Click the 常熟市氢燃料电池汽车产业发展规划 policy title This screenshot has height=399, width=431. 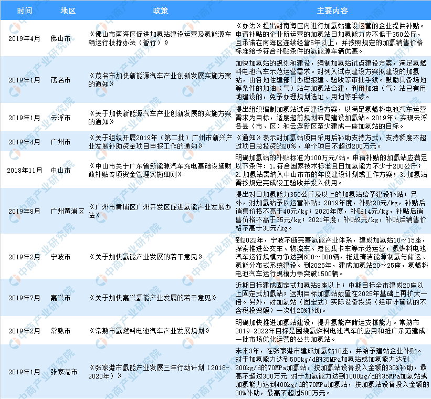(151, 331)
